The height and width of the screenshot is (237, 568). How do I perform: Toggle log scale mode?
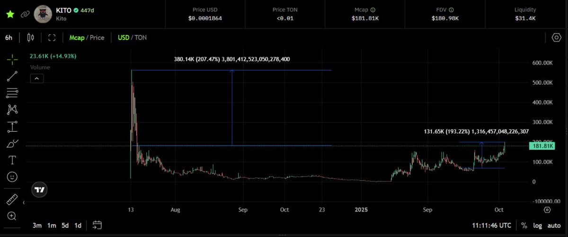(537, 226)
